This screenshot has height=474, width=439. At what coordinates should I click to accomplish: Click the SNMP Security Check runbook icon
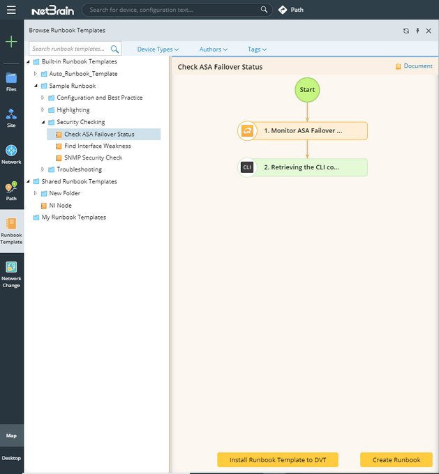click(x=59, y=158)
